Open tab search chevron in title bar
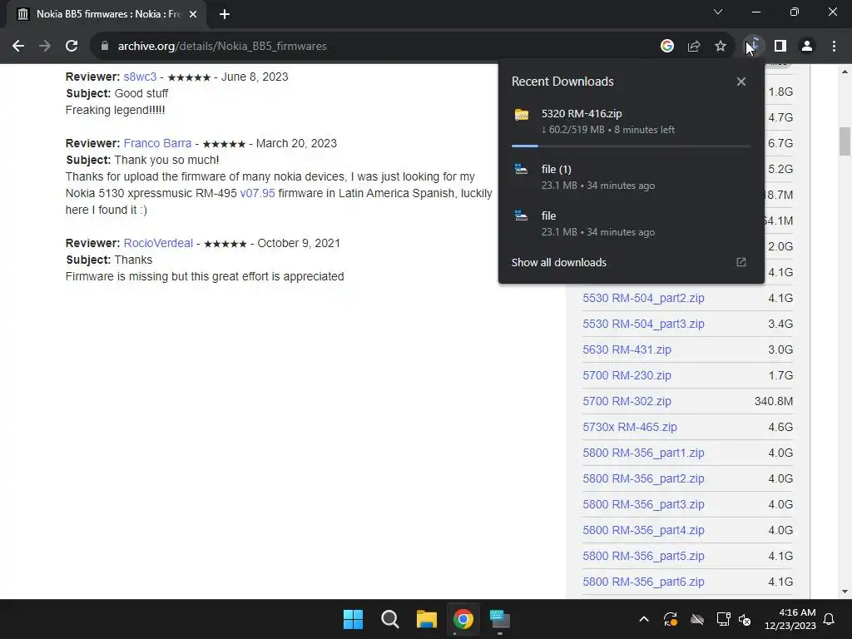 [718, 12]
